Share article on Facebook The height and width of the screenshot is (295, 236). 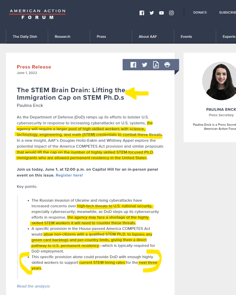133,65
